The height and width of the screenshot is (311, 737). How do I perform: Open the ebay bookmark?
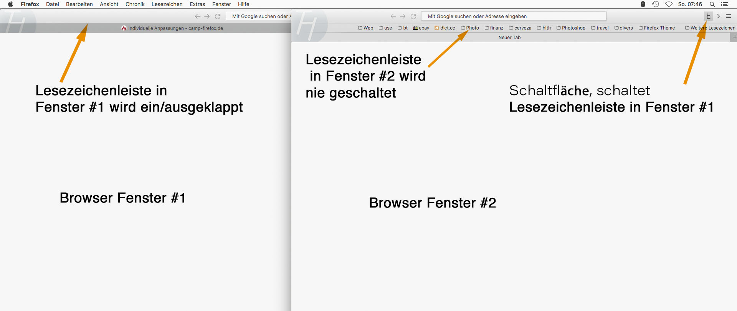421,28
